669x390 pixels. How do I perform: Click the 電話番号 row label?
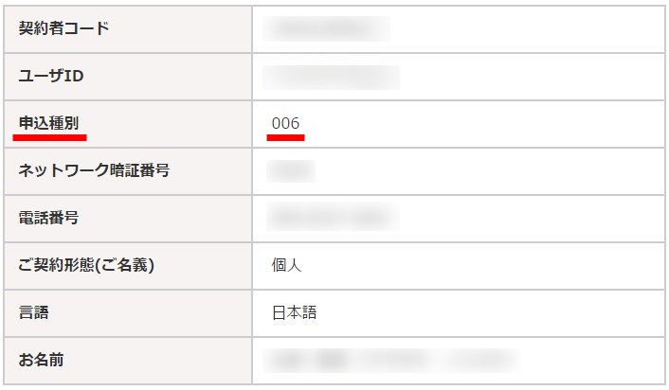(x=48, y=218)
